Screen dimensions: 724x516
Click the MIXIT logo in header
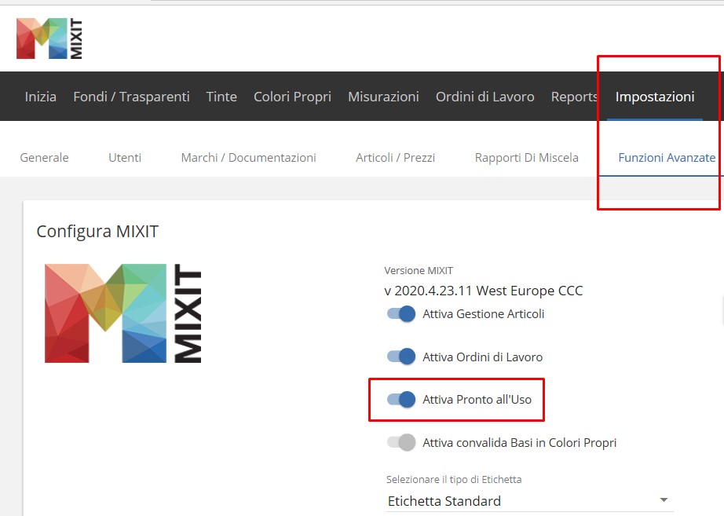pos(49,38)
